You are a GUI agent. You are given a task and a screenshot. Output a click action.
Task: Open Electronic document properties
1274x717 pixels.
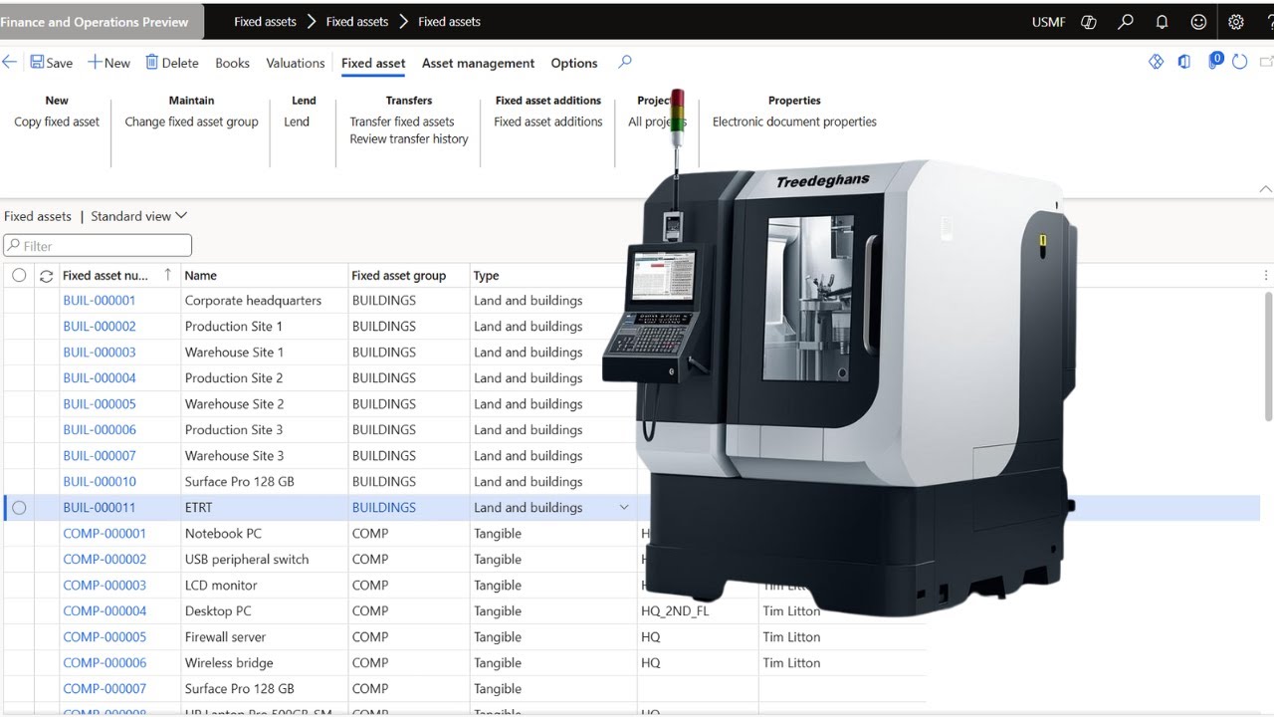click(794, 121)
